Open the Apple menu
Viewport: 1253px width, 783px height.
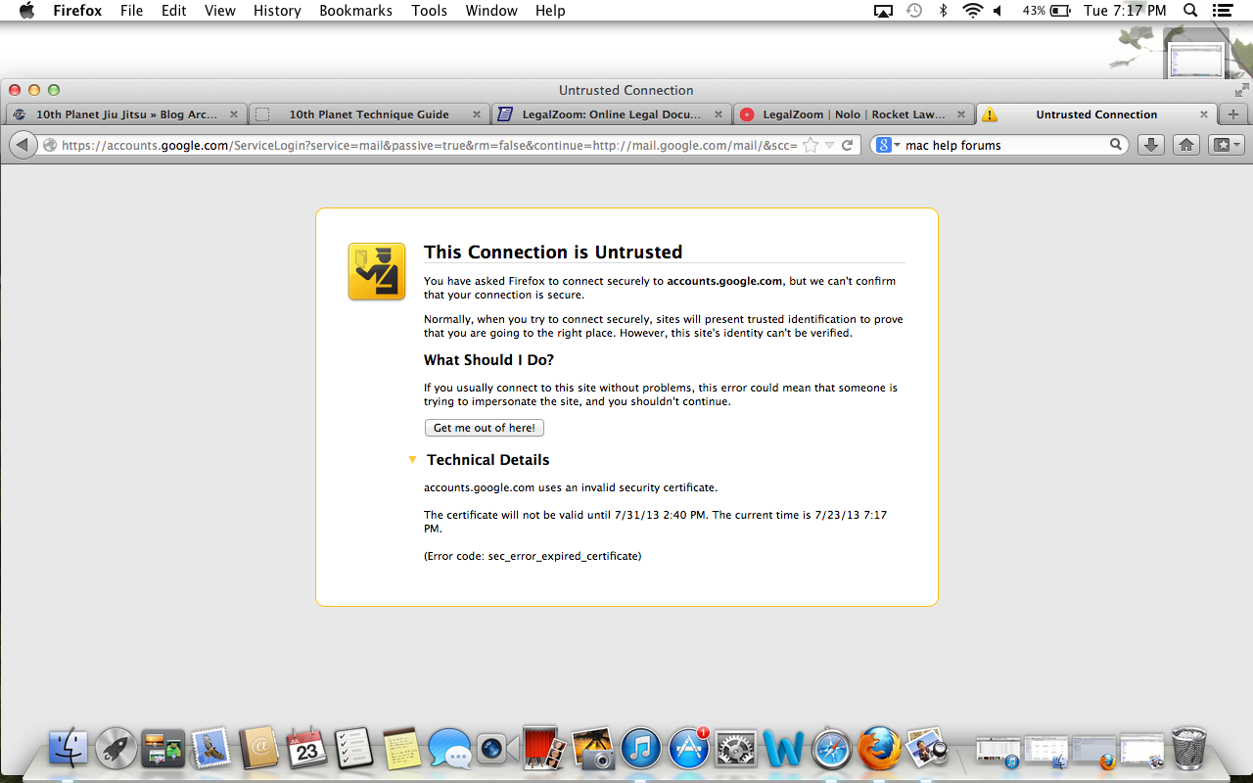click(27, 11)
